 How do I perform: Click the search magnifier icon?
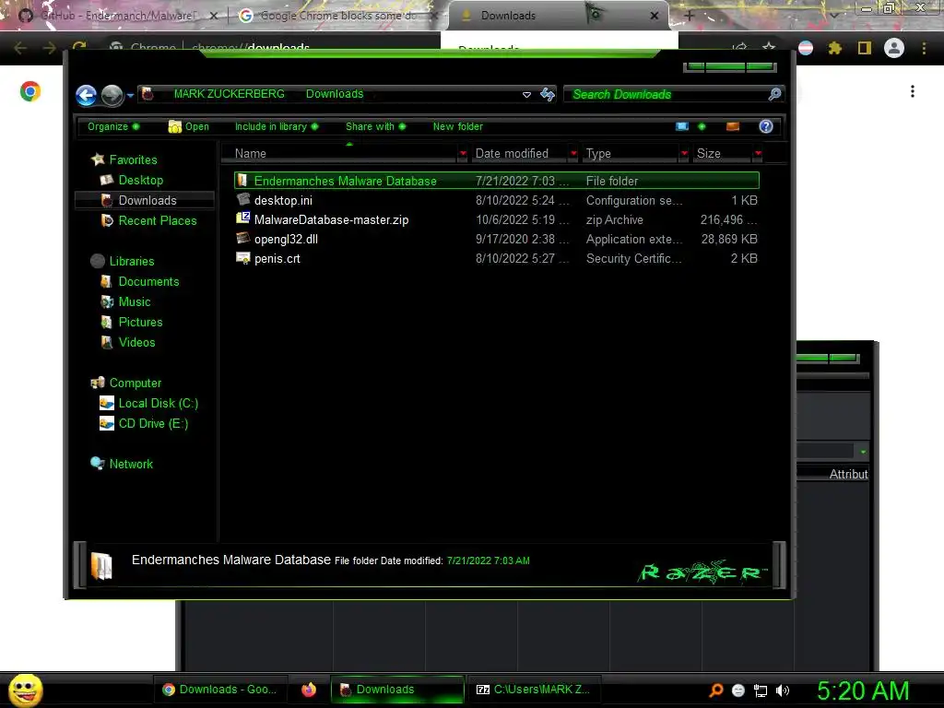click(x=774, y=94)
